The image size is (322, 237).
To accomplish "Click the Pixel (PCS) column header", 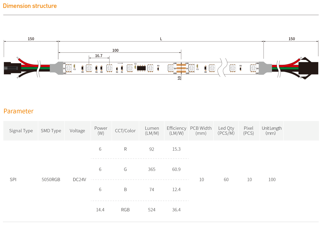I will 249,131.
